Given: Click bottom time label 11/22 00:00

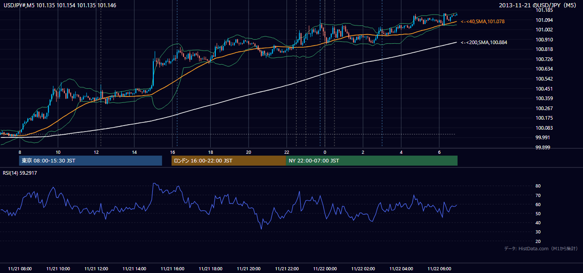Looking at the screenshot, I should coord(325,269).
